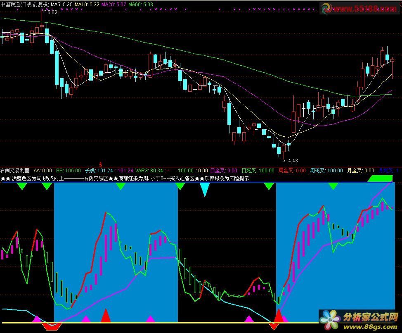This screenshot has height=333, width=402.
Task: Click the 周死叉: 100.00 value label
Action: click(x=326, y=170)
